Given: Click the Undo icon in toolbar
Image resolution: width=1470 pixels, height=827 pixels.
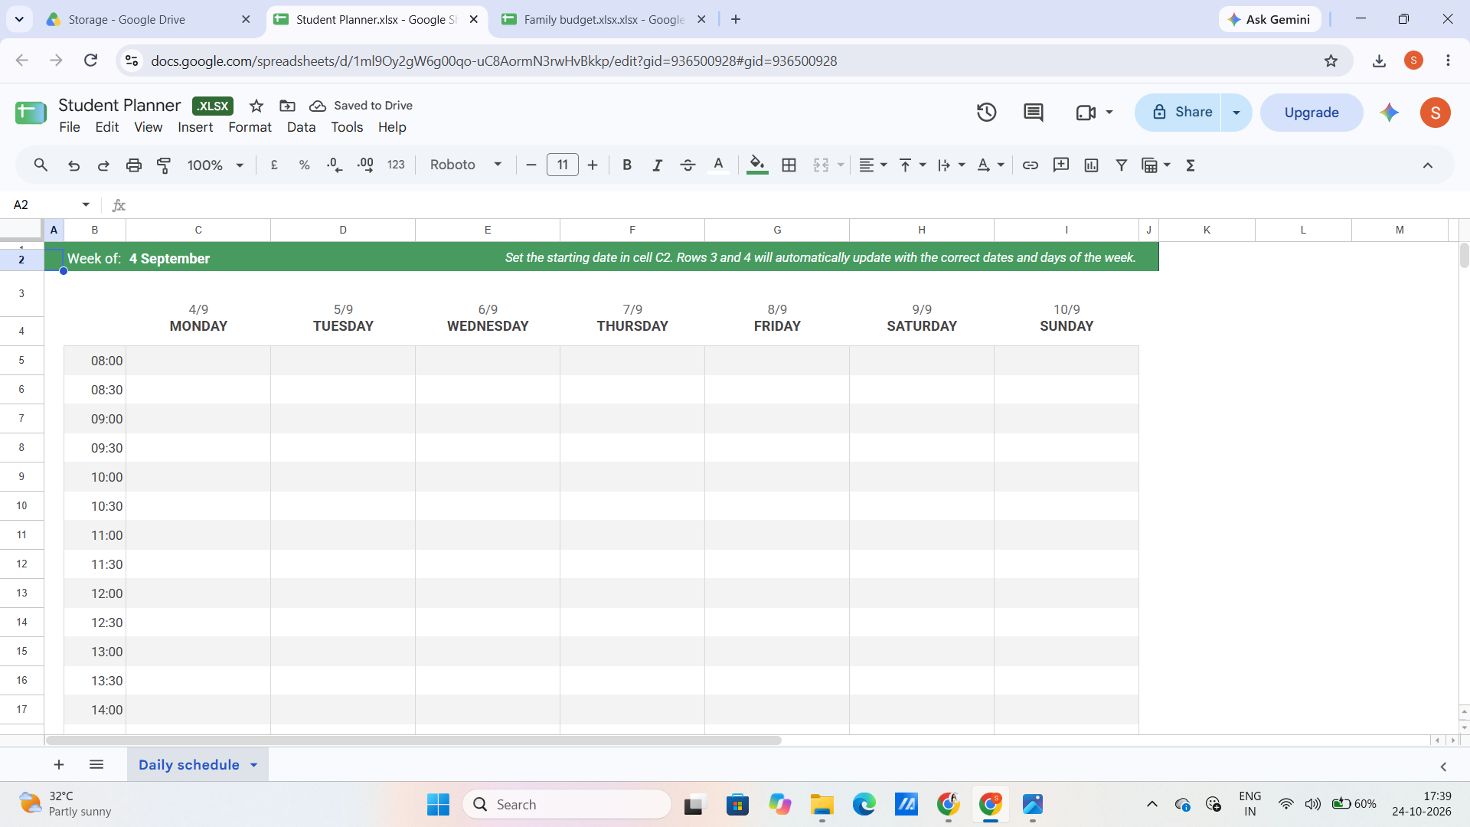Looking at the screenshot, I should (73, 165).
